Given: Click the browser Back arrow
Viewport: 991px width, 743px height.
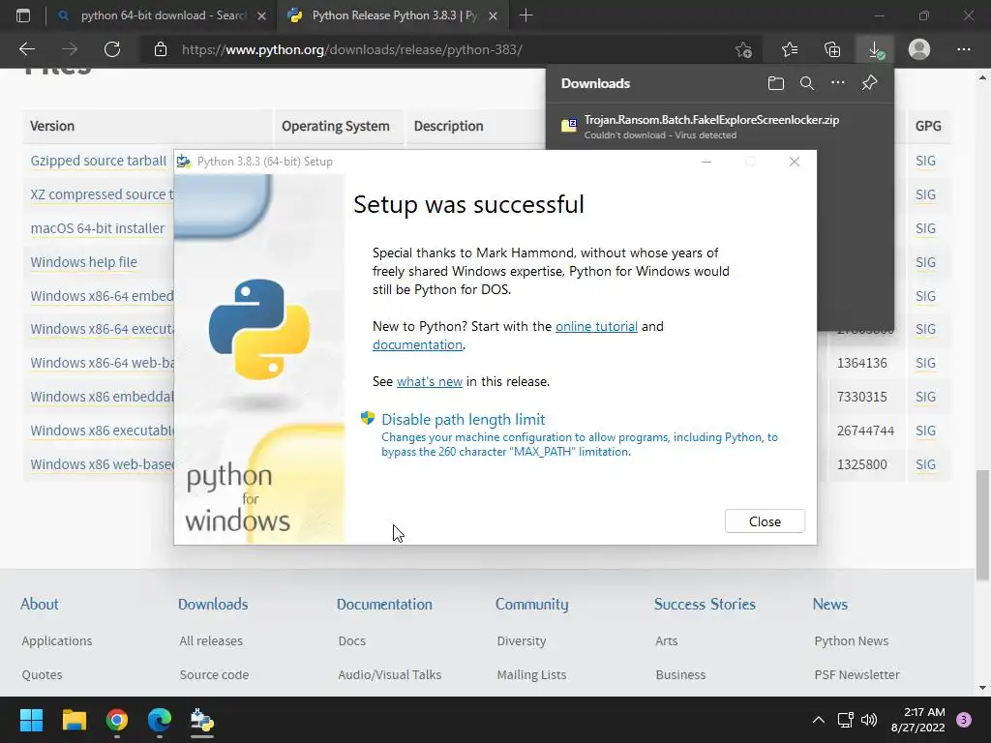Looking at the screenshot, I should (27, 49).
